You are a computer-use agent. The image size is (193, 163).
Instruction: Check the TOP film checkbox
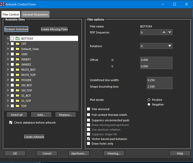pos(12,106)
